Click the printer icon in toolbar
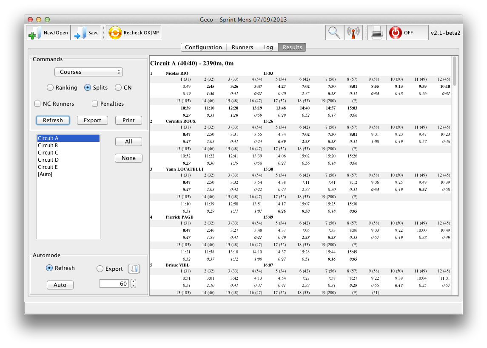The width and height of the screenshot is (487, 348). pos(377,33)
